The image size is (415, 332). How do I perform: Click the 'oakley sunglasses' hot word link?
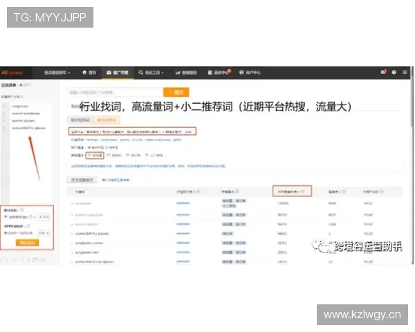point(158,140)
